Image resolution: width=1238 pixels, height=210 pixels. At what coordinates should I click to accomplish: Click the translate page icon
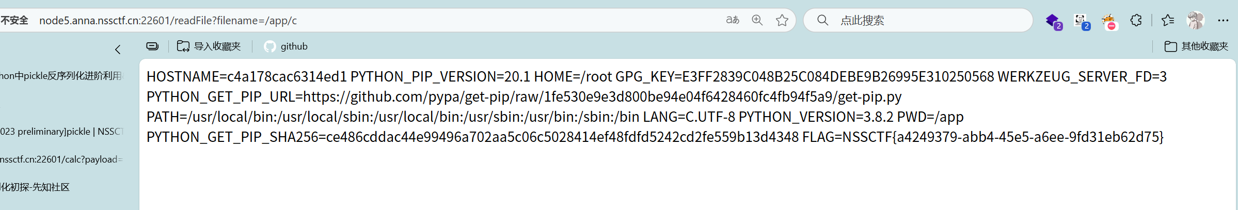(x=732, y=20)
